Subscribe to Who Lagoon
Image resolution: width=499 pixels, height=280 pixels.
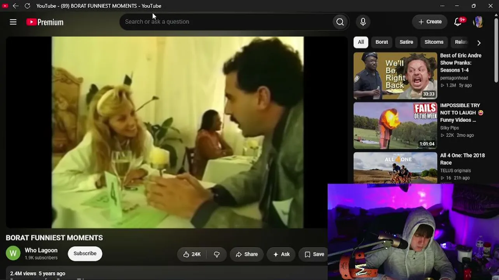point(85,254)
